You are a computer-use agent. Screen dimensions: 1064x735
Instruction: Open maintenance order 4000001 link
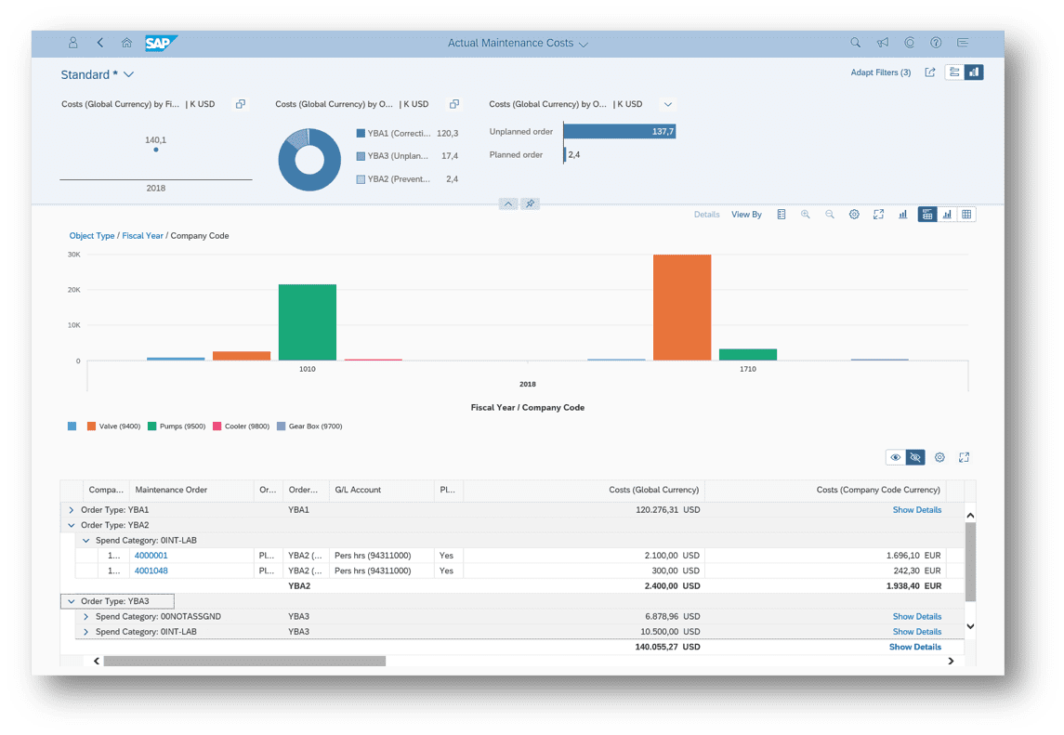pos(151,556)
